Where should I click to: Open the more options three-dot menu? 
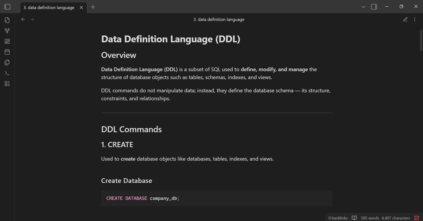(414, 19)
